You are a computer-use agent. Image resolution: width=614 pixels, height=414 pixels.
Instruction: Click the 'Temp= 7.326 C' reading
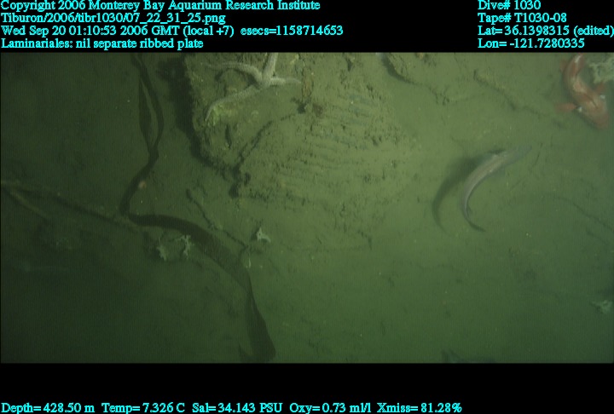(143, 408)
